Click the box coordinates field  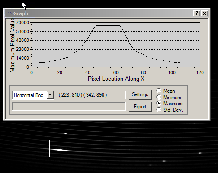91,95
